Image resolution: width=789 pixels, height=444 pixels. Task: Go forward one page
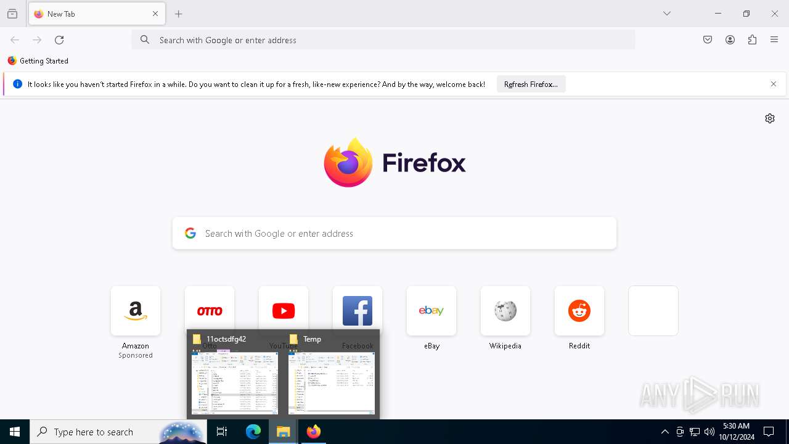coord(37,40)
